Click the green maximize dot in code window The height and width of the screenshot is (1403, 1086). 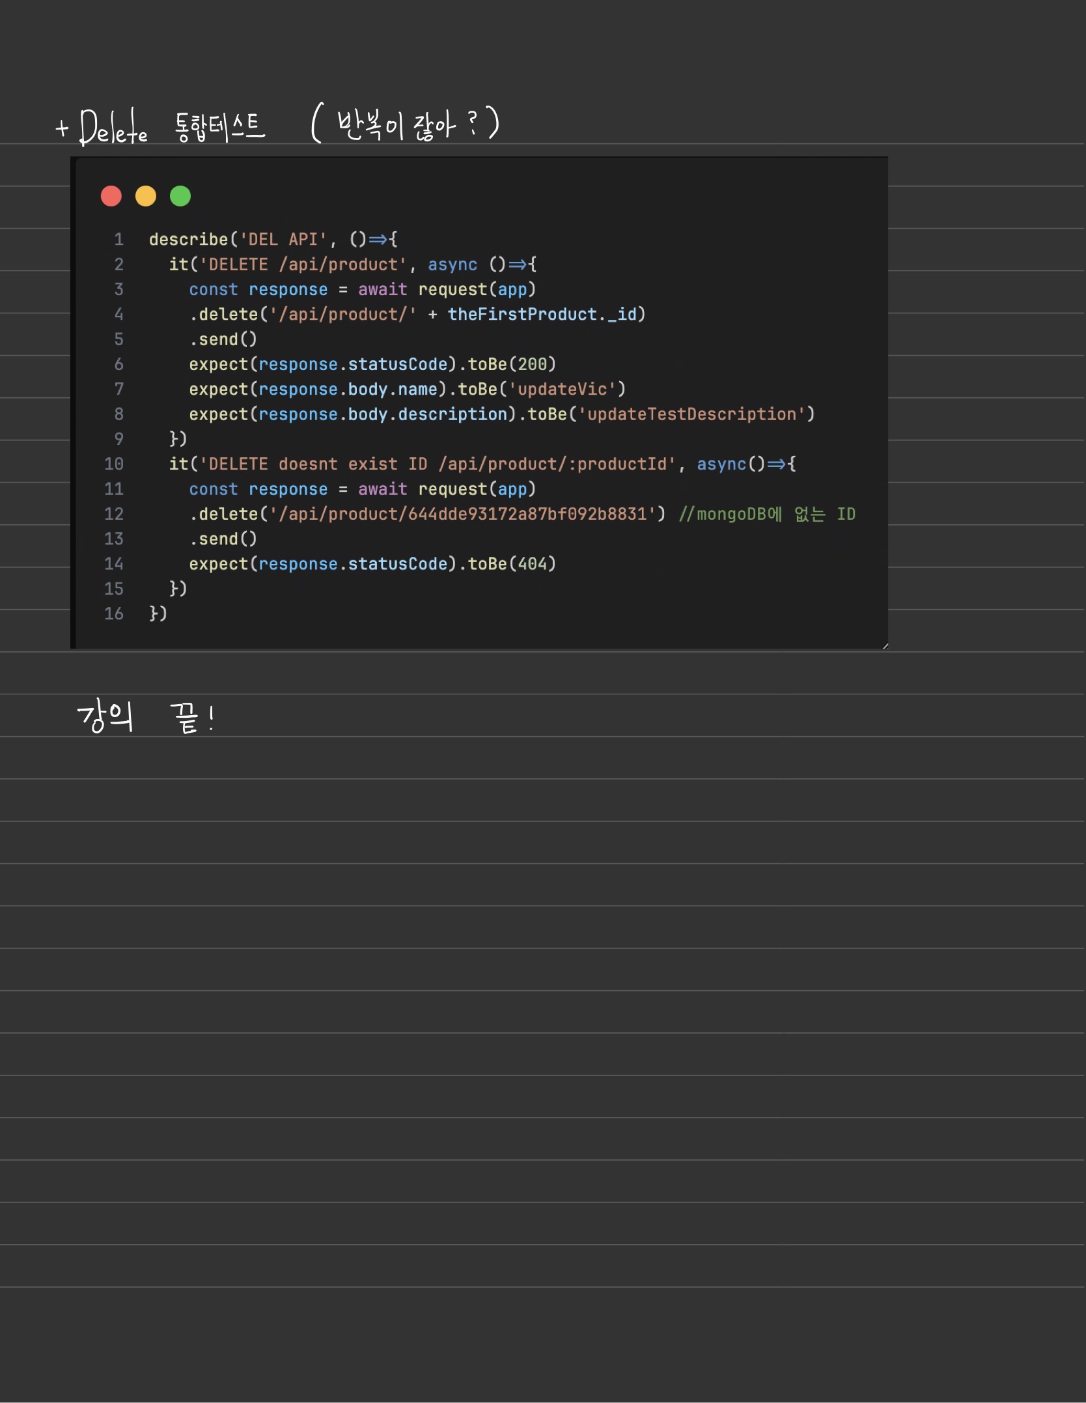tap(180, 196)
